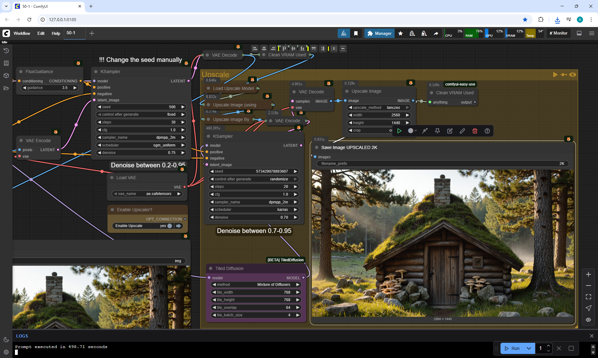The width and height of the screenshot is (598, 358).
Task: Click the red trash icon in the node toolbar
Action: pos(475,131)
